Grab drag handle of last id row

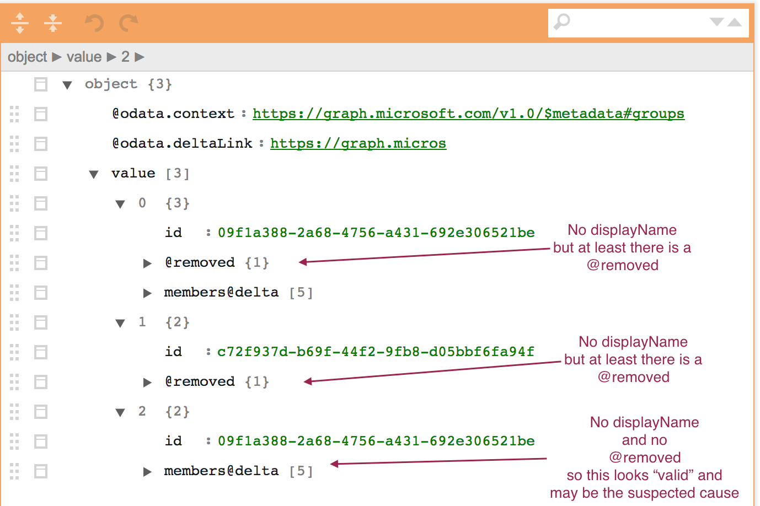[x=14, y=442]
